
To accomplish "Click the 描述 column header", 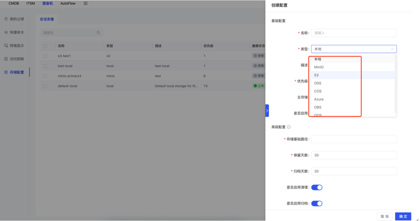I will pyautogui.click(x=158, y=46).
